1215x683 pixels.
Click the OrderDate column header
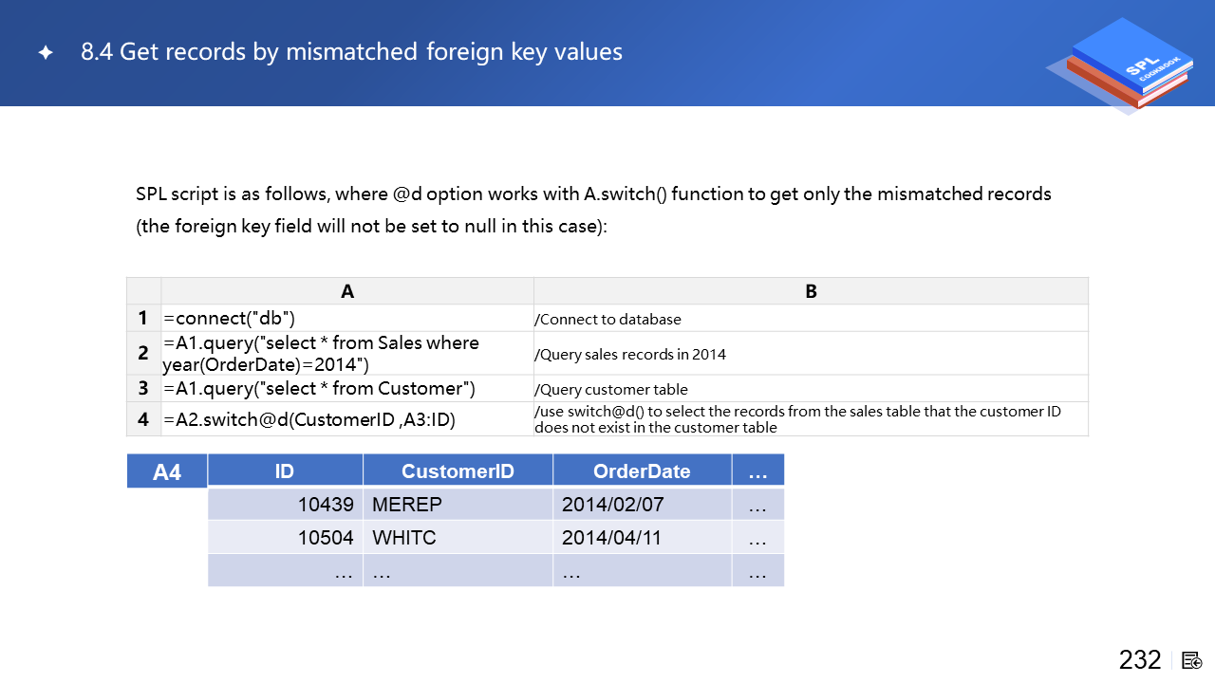coord(642,471)
